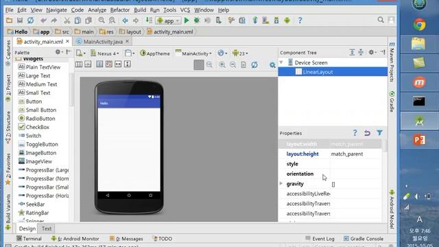
Task: Click the Synchronize toolbar icon
Action: pos(30,21)
